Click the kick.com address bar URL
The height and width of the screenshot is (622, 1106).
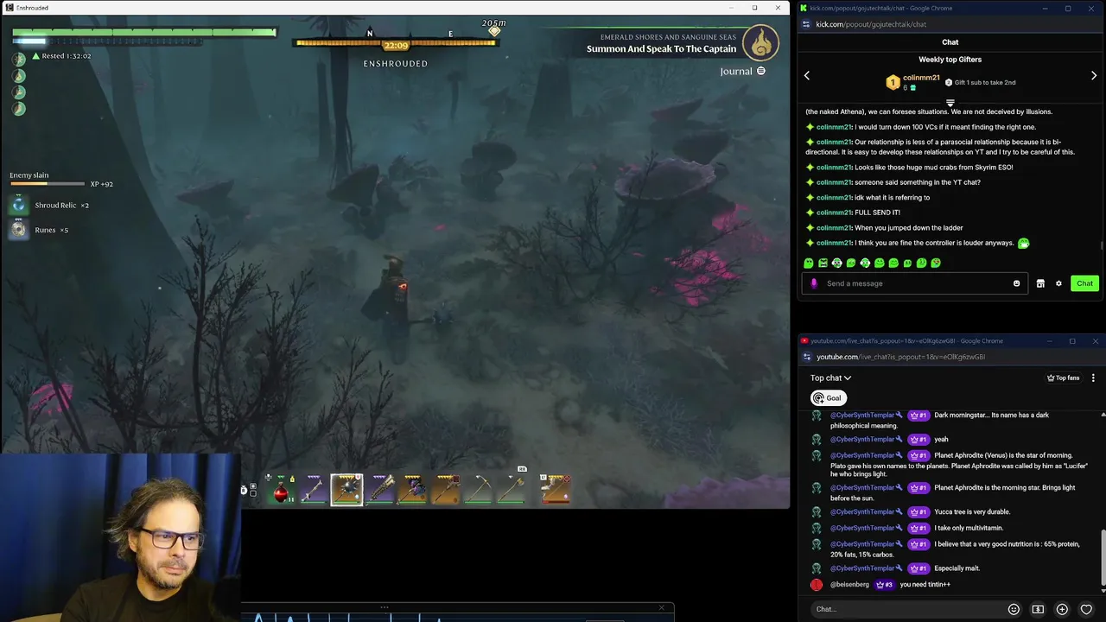pyautogui.click(x=871, y=24)
